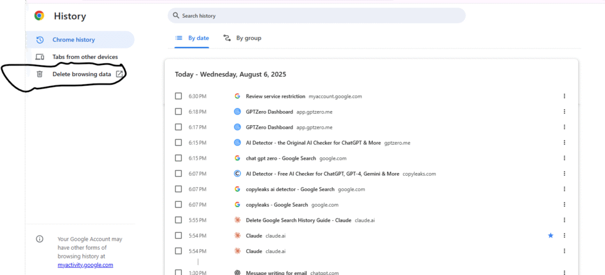605x275 pixels.
Task: Switch to the By date tab
Action: tap(192, 38)
